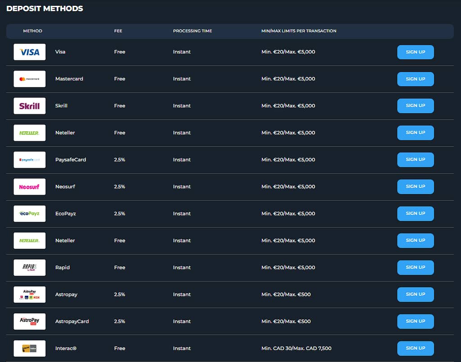The width and height of the screenshot is (461, 362).
Task: Click the paysafecard logo icon
Action: 29,160
